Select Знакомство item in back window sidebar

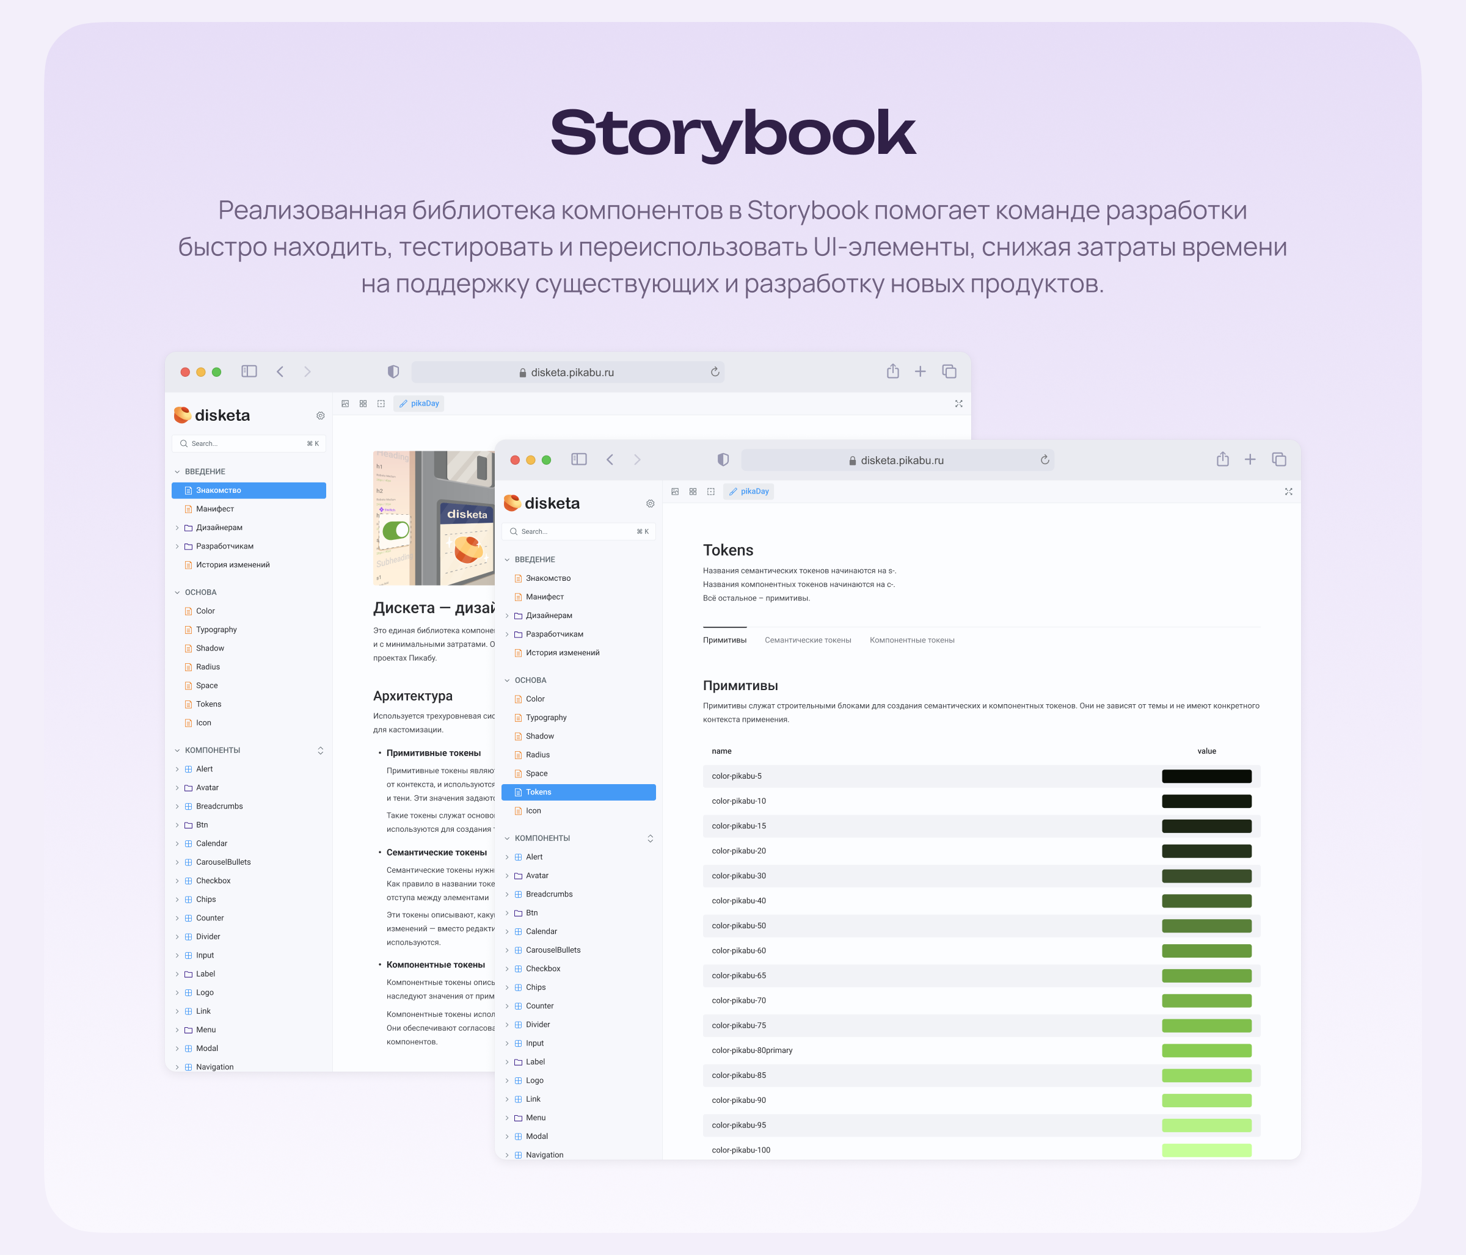pyautogui.click(x=249, y=491)
